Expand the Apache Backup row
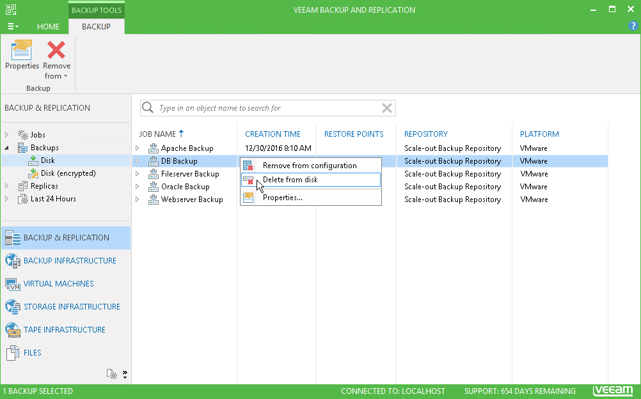The height and width of the screenshot is (399, 641). (x=137, y=148)
